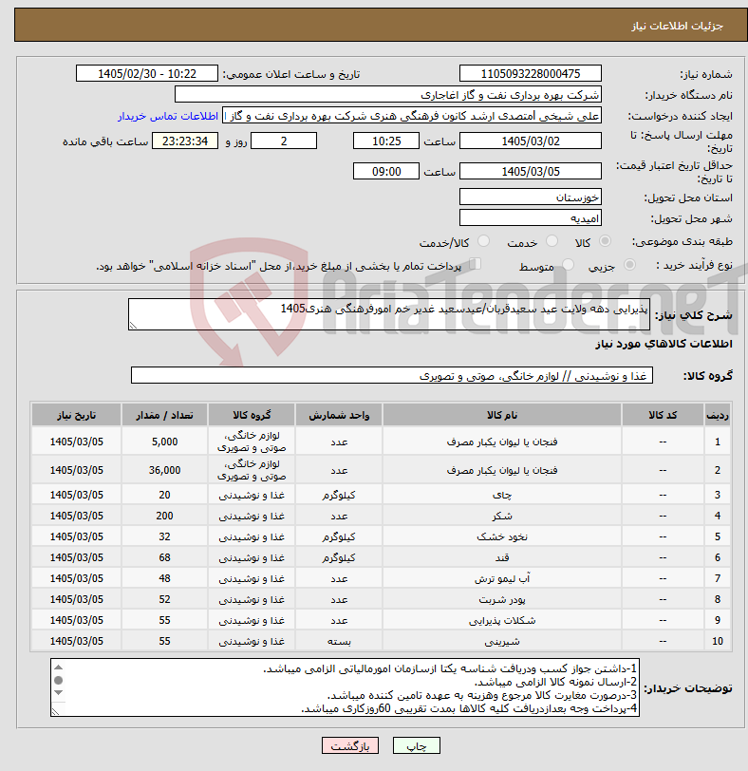The width and height of the screenshot is (748, 771).
Task: Select the خدمت radio button
Action: click(552, 241)
